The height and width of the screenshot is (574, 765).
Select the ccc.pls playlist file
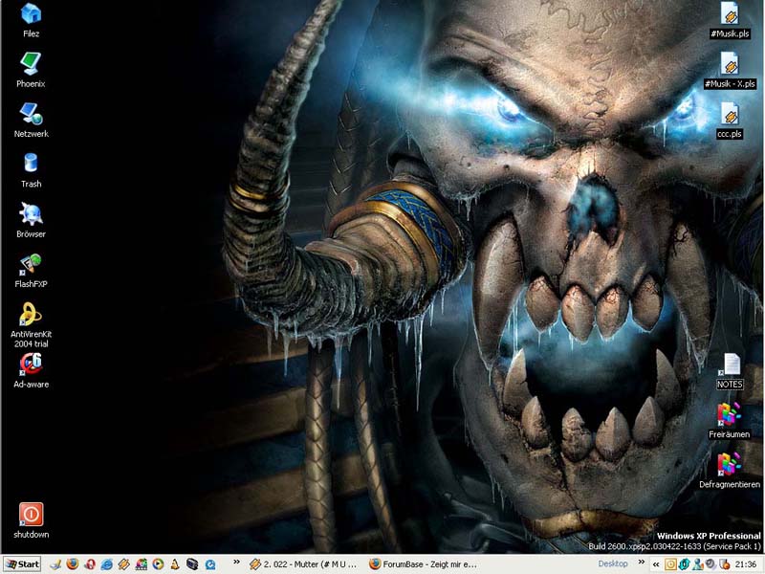(x=730, y=121)
